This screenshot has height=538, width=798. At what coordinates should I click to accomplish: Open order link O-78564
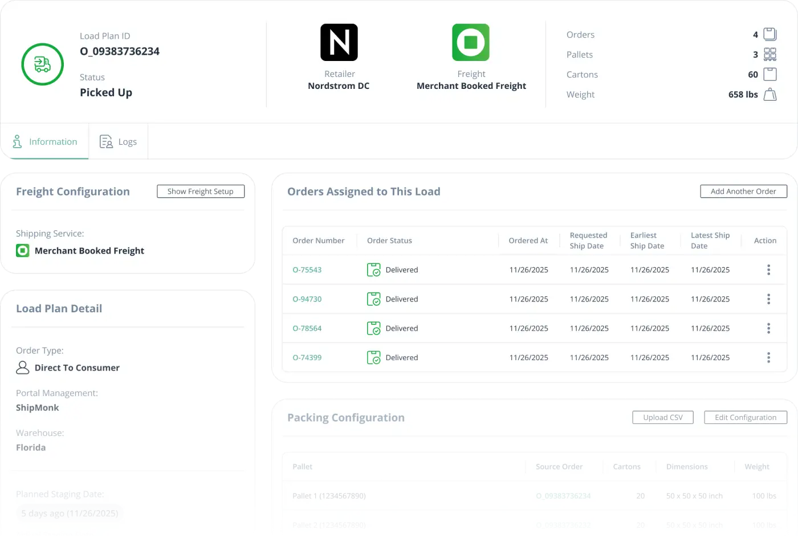point(307,329)
